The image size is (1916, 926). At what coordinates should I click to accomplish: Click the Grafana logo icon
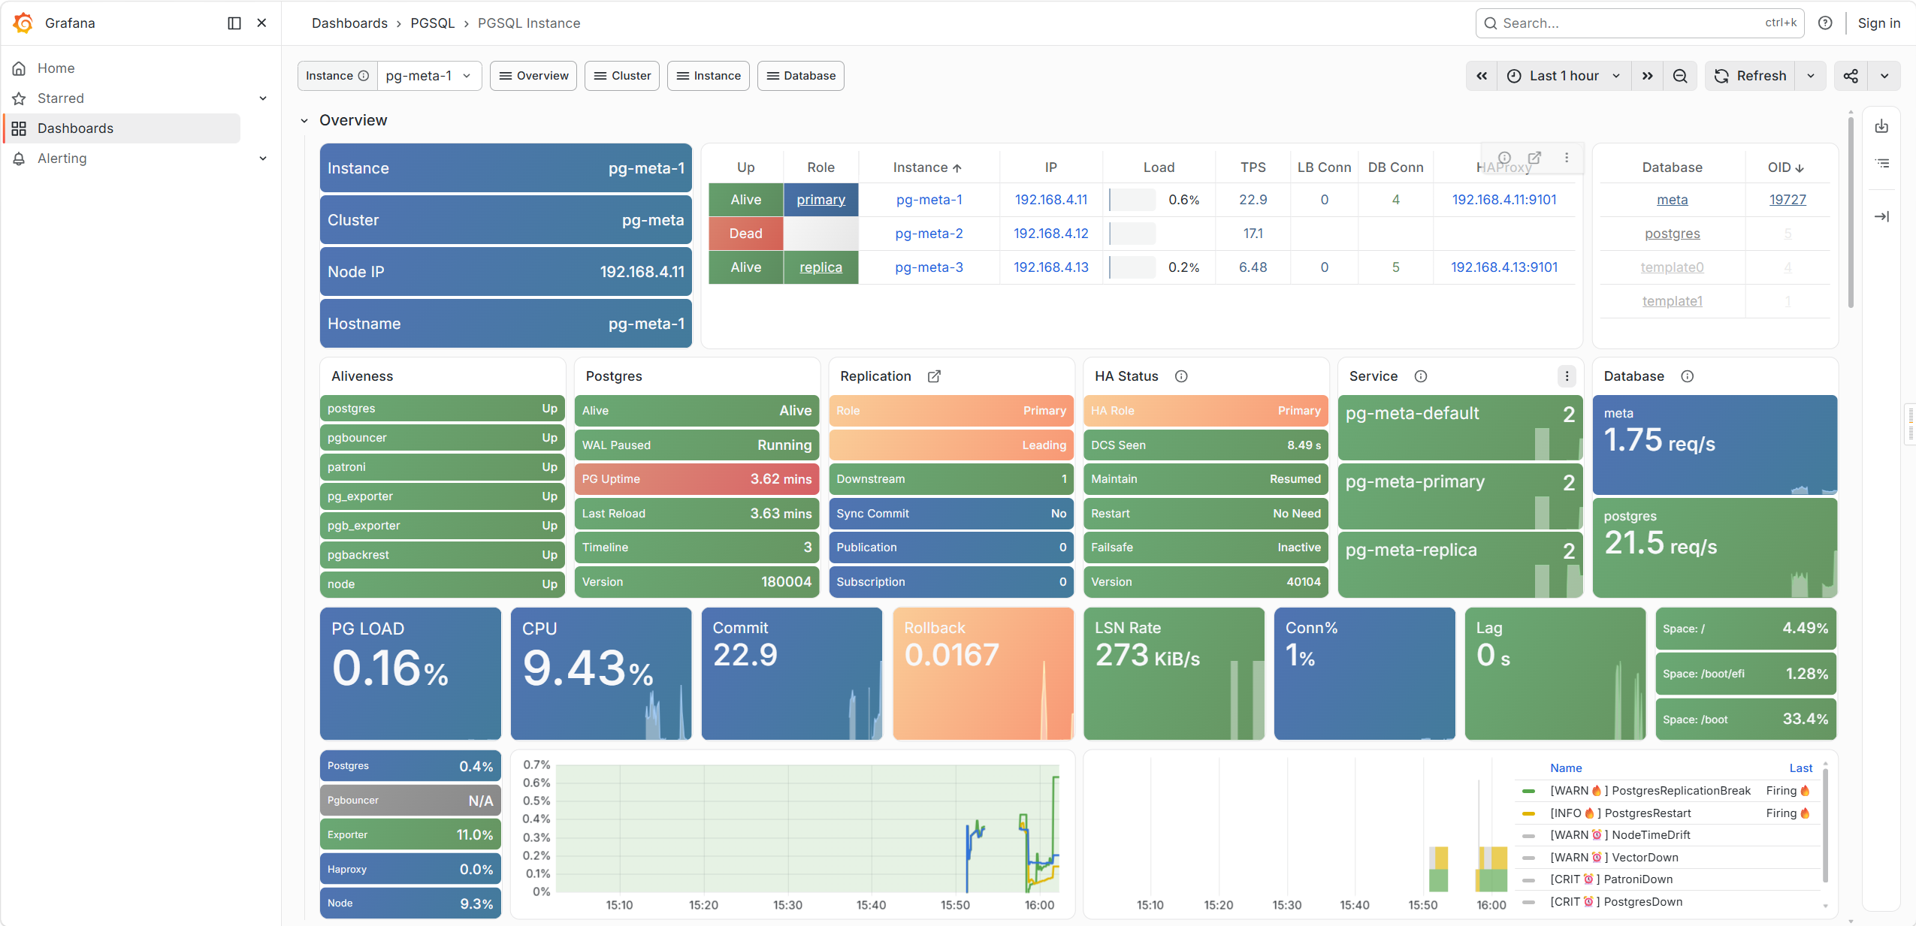pyautogui.click(x=23, y=23)
